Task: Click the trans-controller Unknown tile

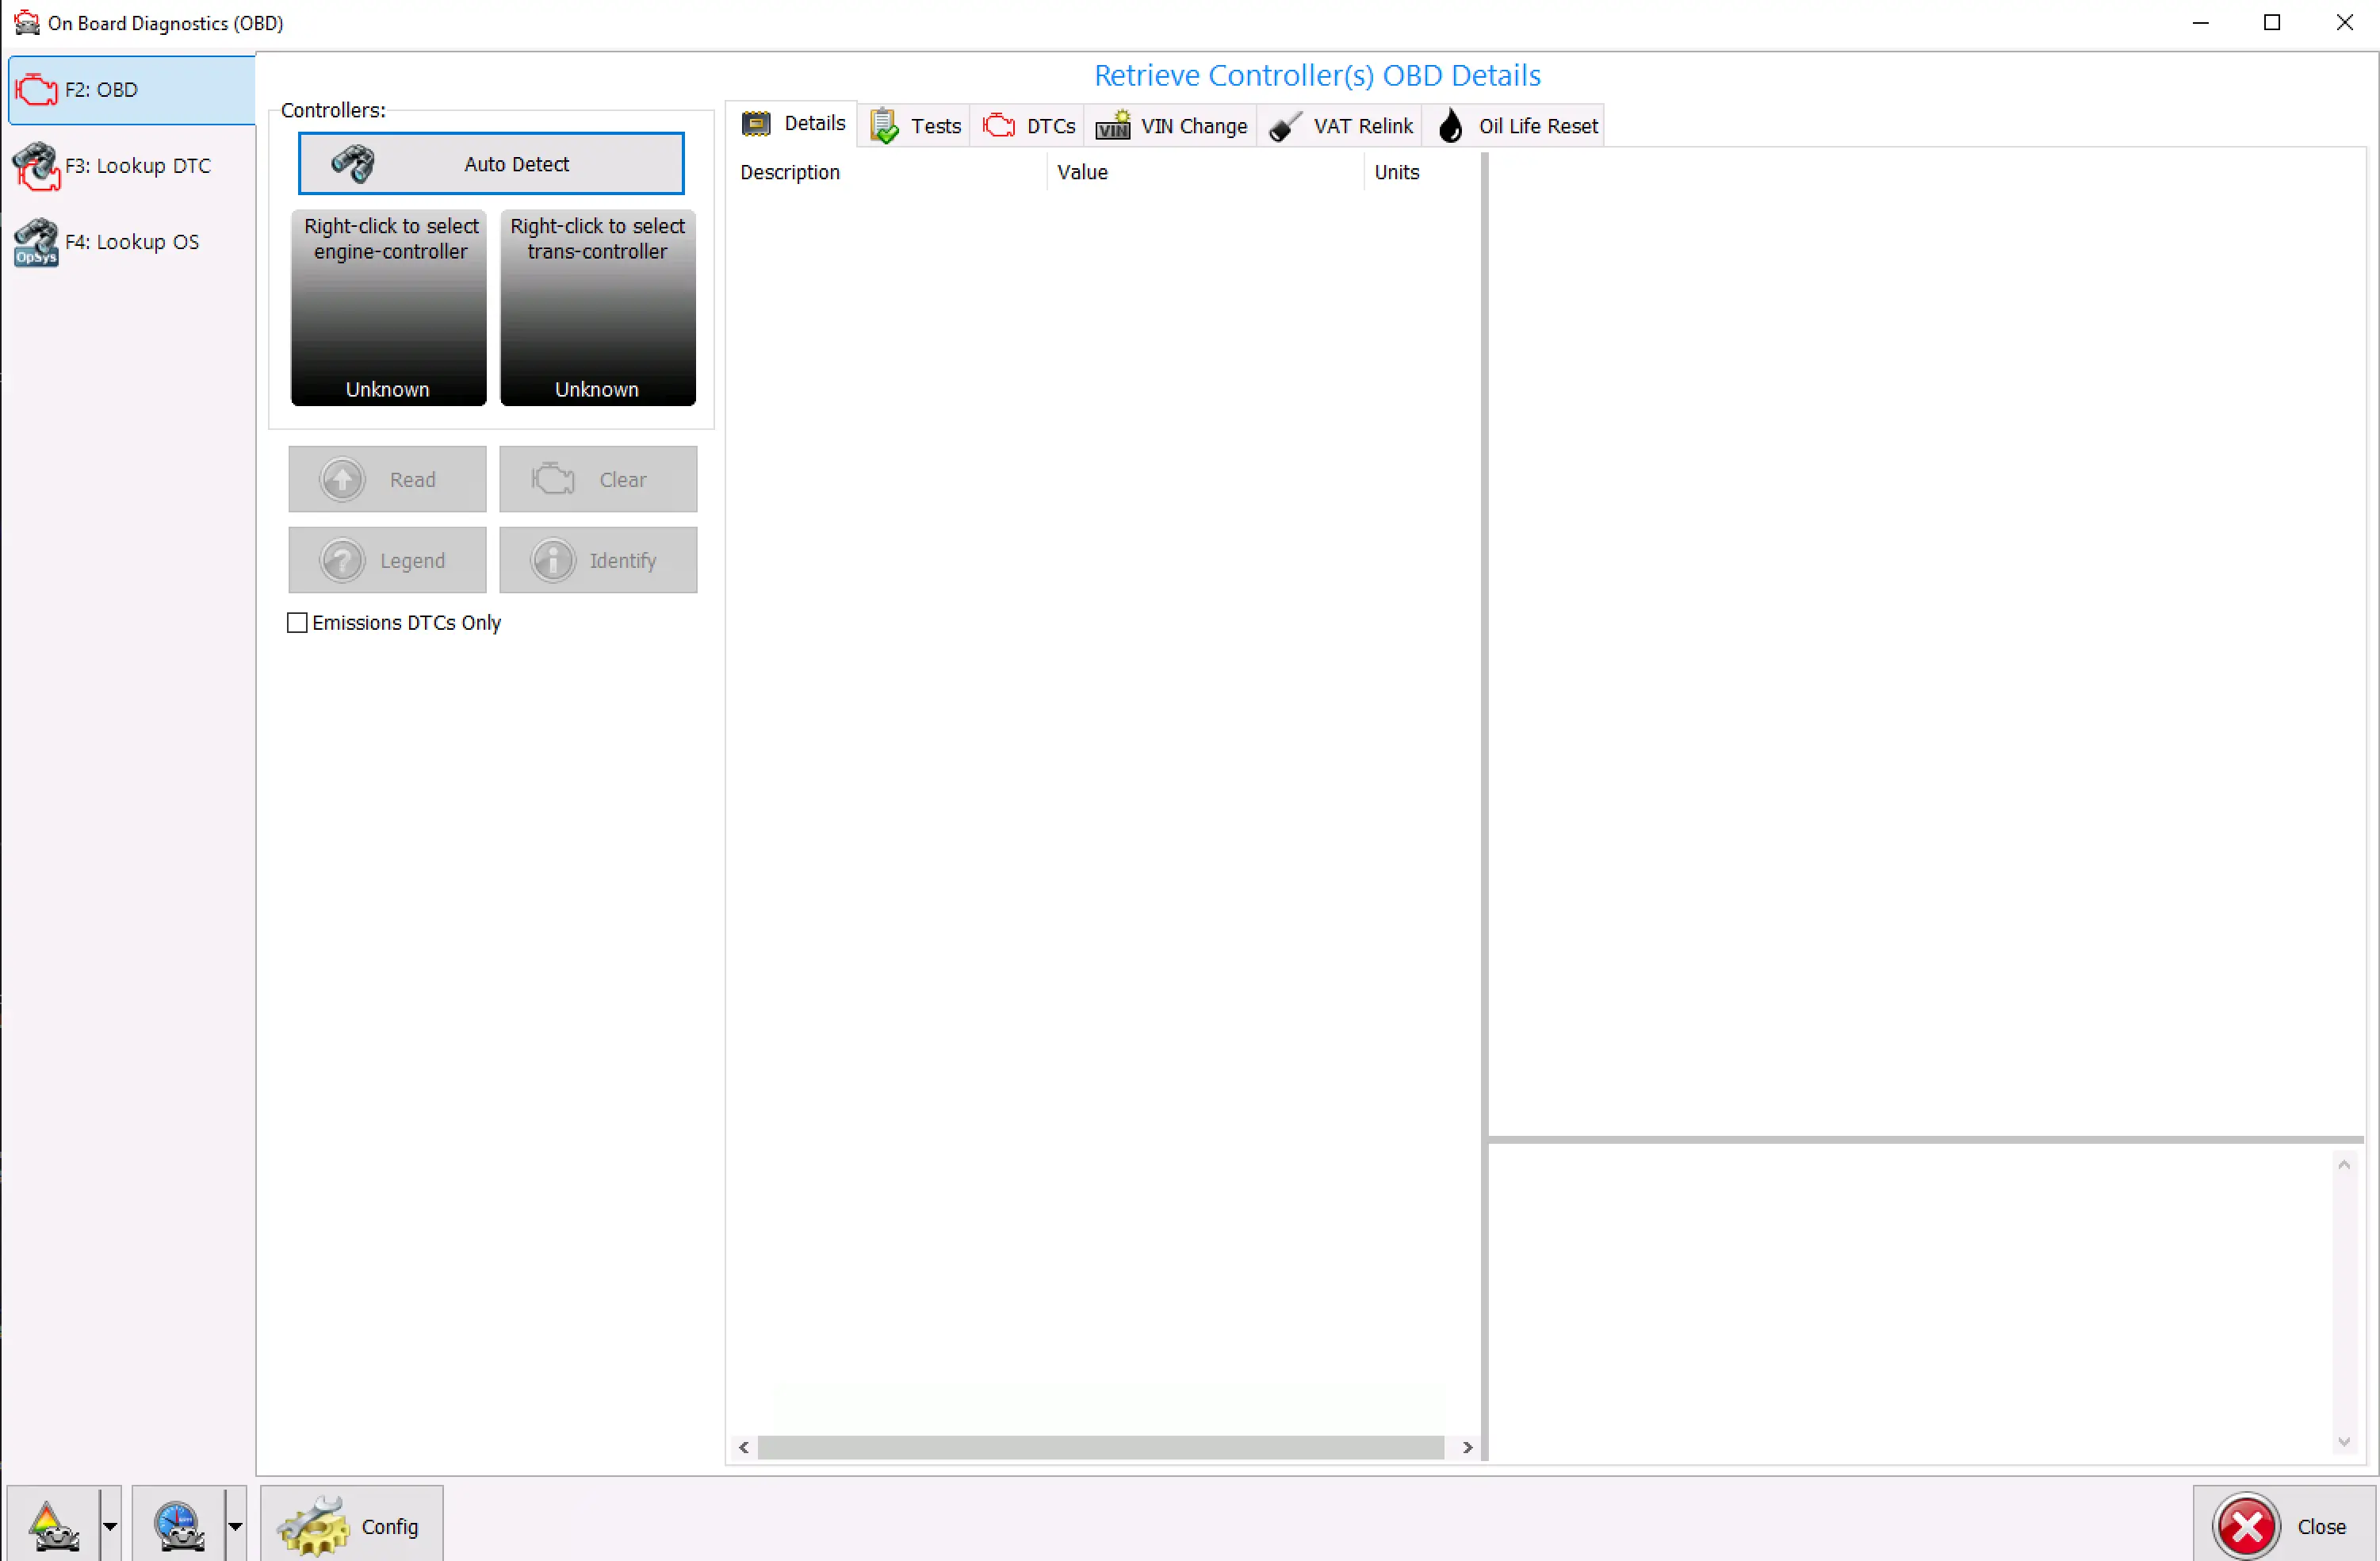Action: [x=597, y=309]
